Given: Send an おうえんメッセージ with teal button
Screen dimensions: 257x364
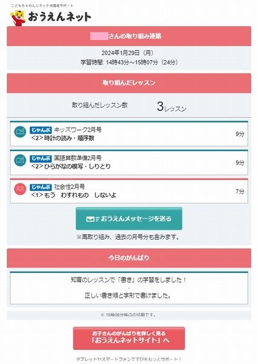Looking at the screenshot, I should pos(129,218).
